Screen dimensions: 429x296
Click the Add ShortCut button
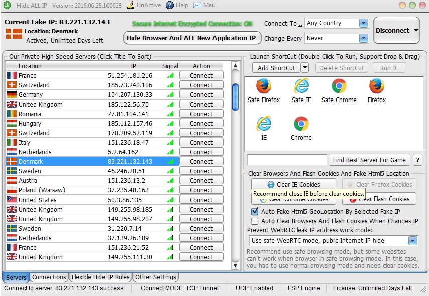click(x=276, y=68)
